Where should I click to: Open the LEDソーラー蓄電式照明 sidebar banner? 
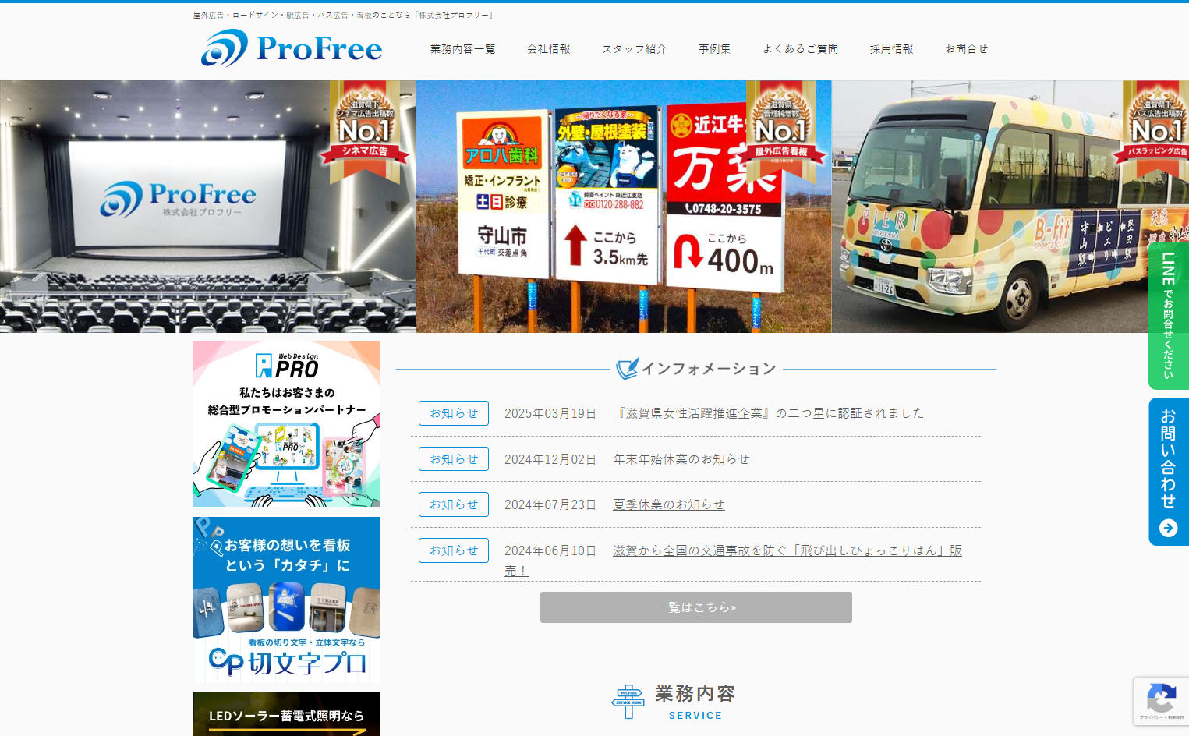click(287, 714)
